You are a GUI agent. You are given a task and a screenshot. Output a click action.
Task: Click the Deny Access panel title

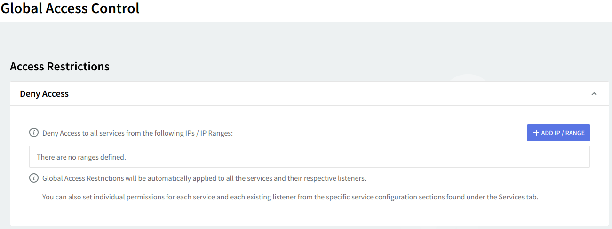point(44,94)
